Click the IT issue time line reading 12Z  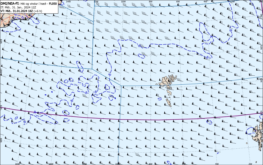click(18, 7)
